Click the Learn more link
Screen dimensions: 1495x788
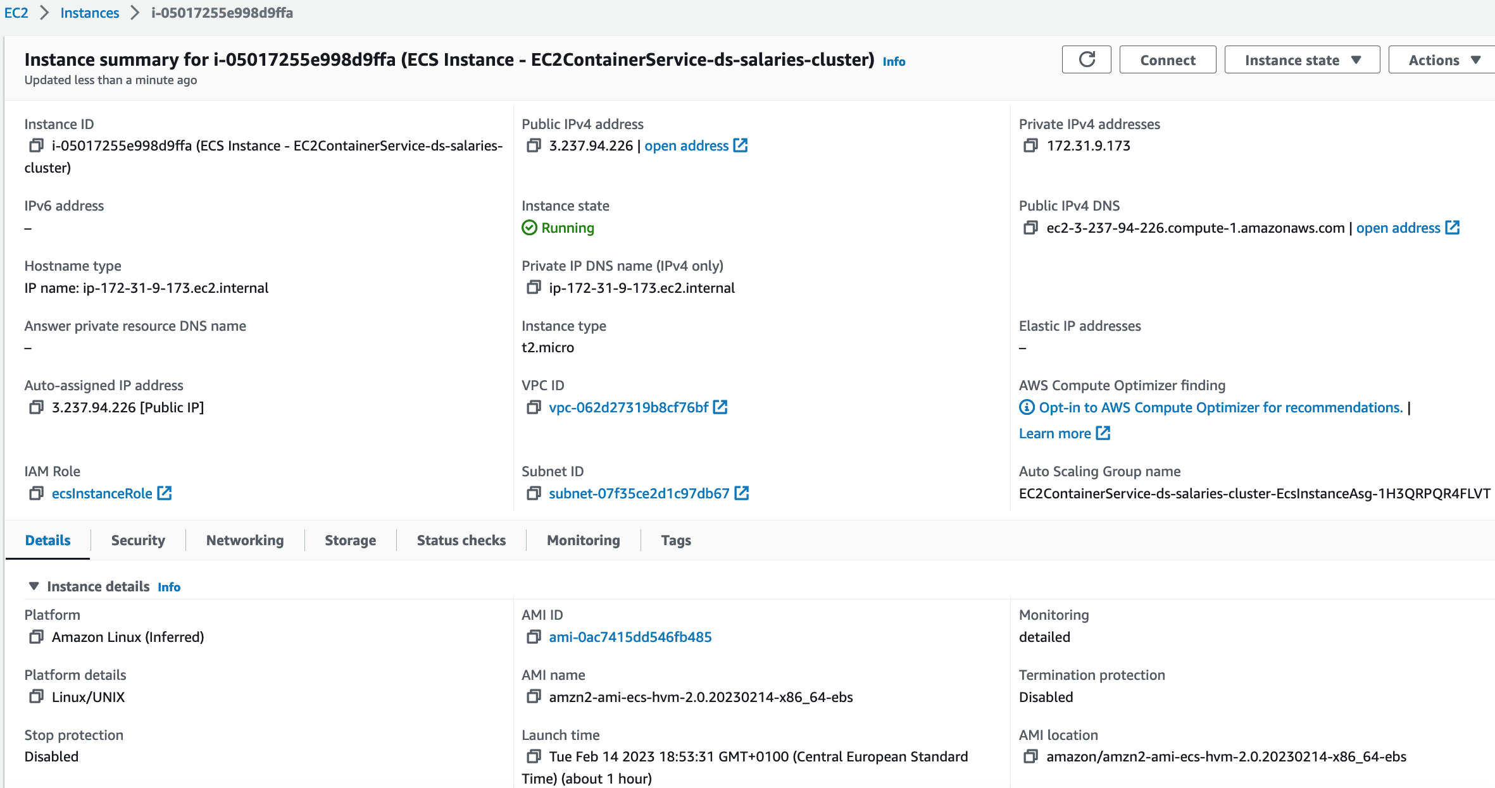click(1054, 433)
